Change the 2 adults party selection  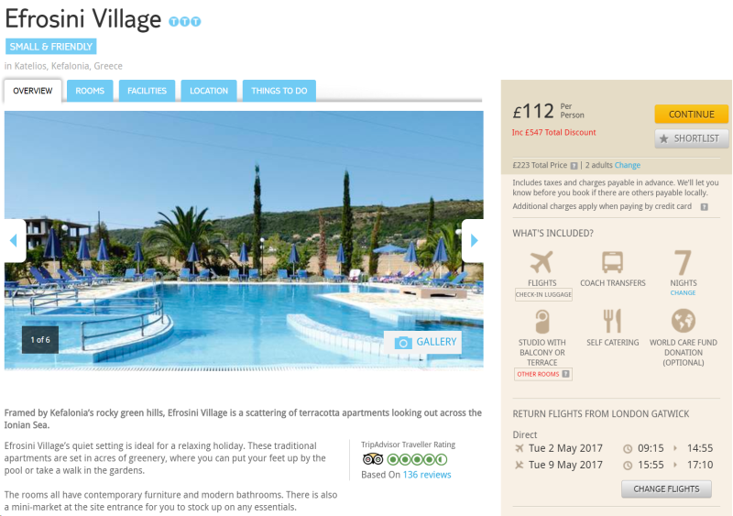coord(628,165)
